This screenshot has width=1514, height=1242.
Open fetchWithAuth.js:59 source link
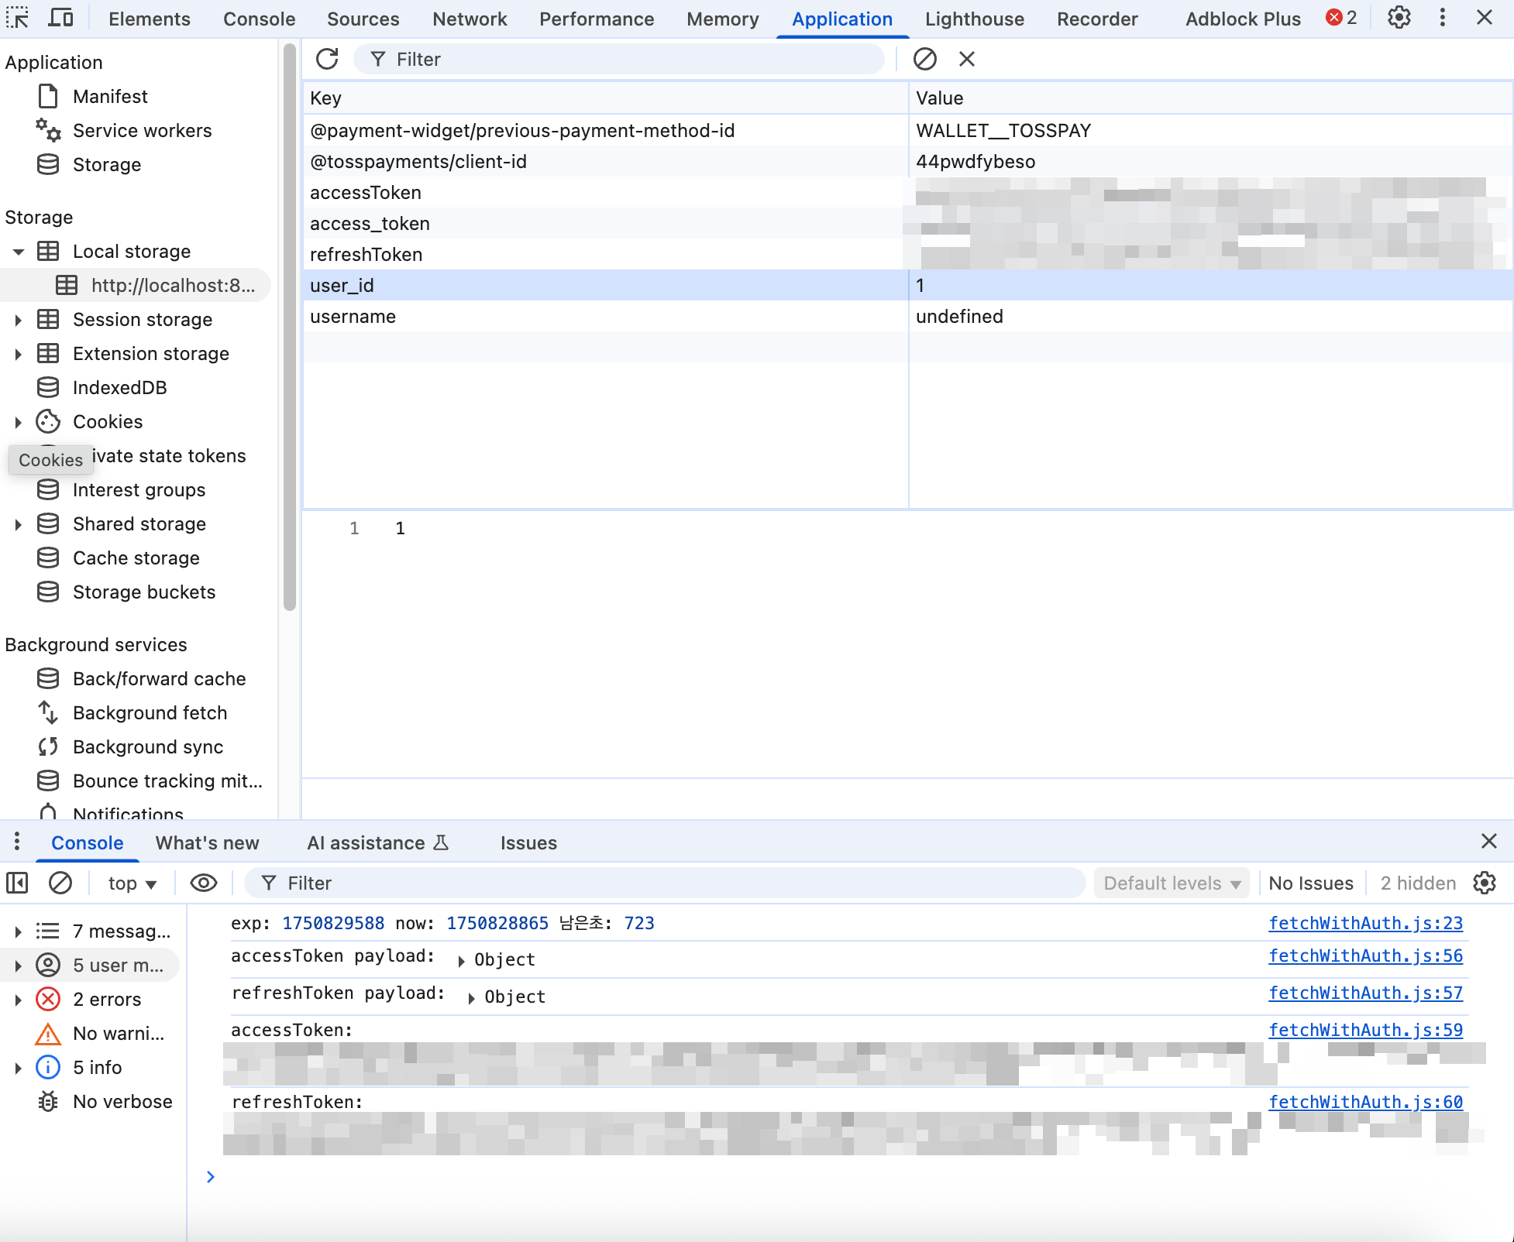click(1365, 1030)
